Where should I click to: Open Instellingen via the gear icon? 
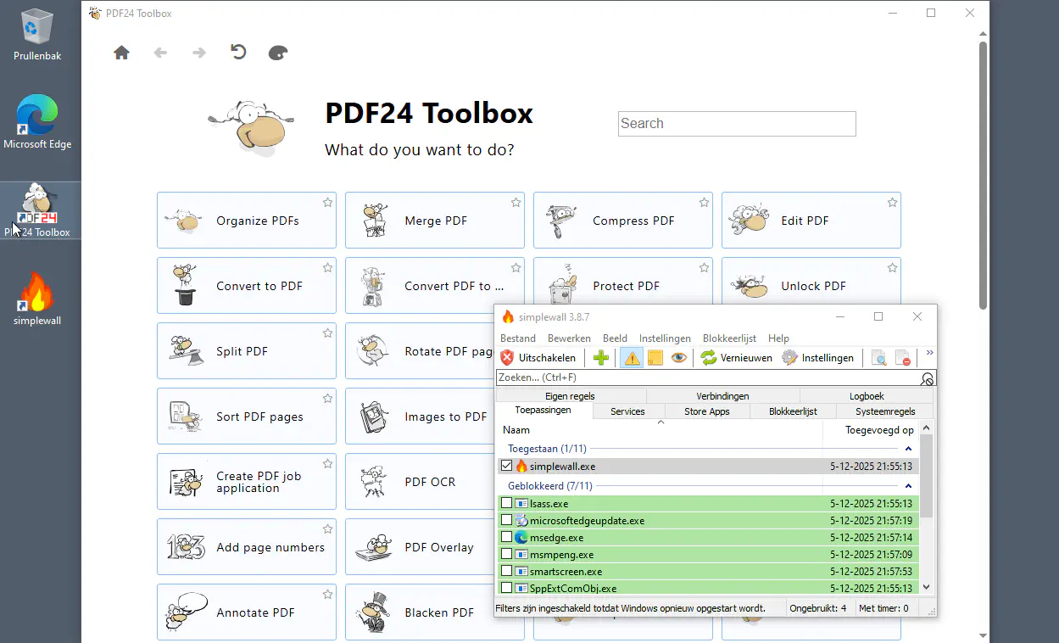coord(789,357)
